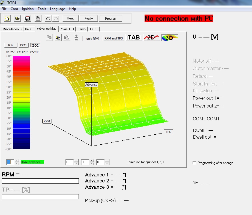Select the ISO1 view preset
Image resolution: width=252 pixels, height=215 pixels.
[23, 45]
